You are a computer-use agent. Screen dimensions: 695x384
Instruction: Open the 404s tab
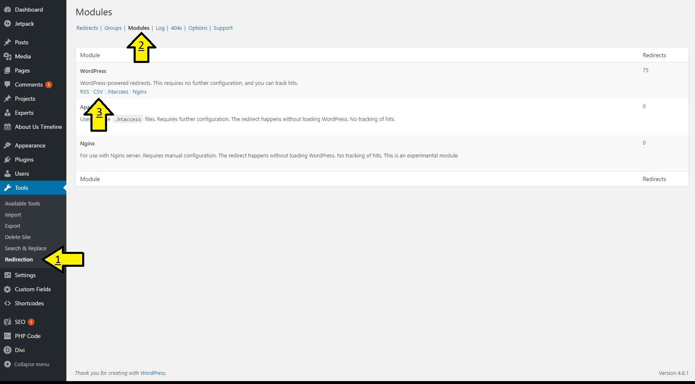tap(176, 28)
